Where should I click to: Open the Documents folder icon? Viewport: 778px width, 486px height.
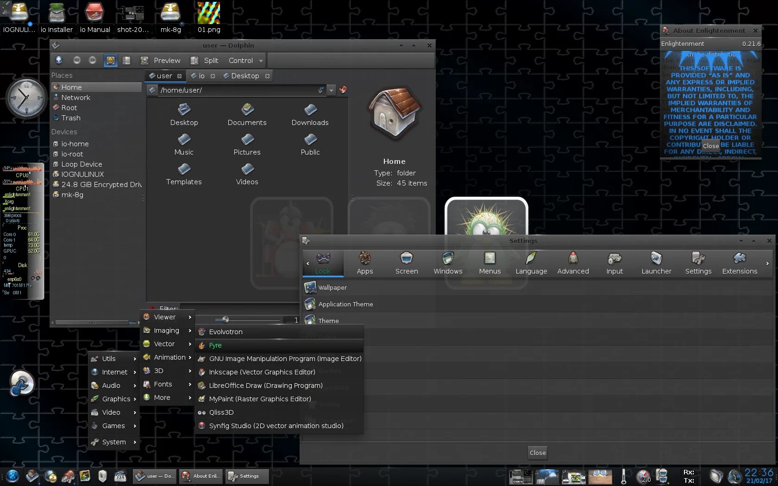pyautogui.click(x=247, y=115)
